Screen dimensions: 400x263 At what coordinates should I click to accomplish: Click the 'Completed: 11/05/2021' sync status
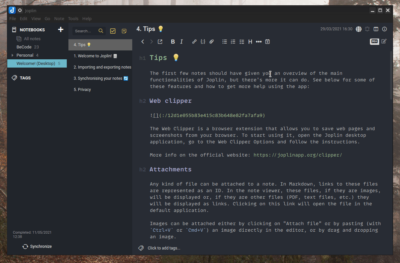click(x=32, y=234)
